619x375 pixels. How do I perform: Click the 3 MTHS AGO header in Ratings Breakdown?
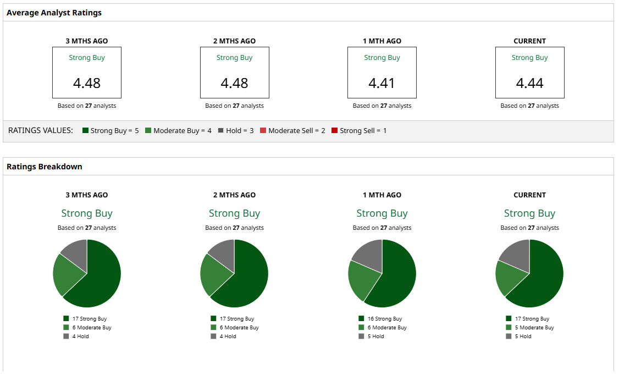click(87, 195)
